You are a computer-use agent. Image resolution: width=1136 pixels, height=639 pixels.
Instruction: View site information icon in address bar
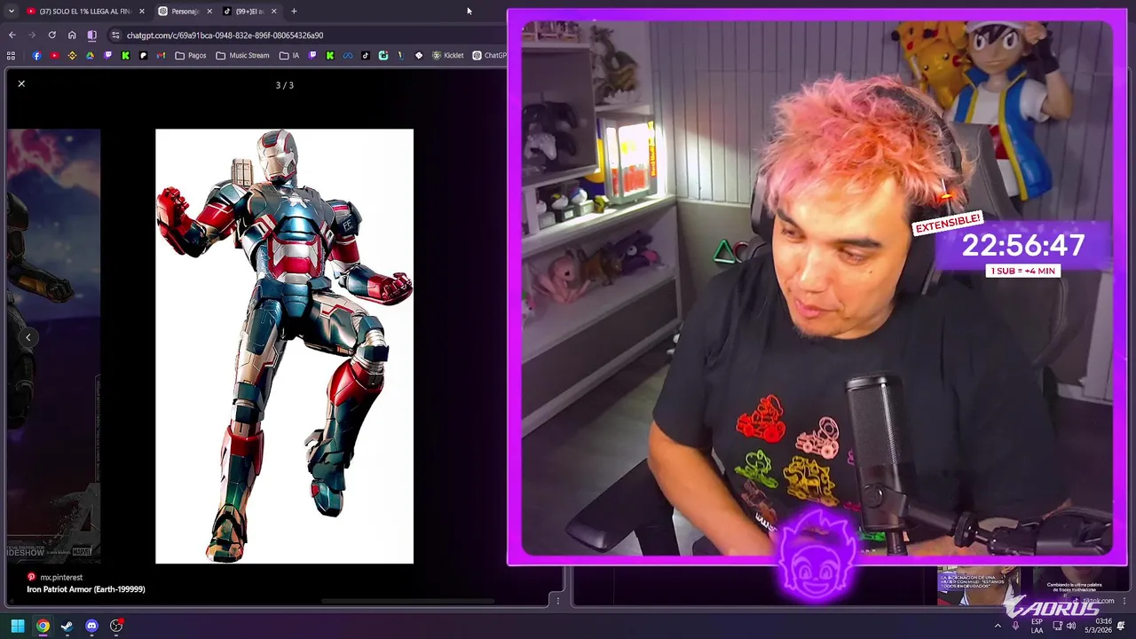pos(115,35)
